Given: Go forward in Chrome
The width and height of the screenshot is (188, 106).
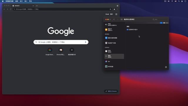Looking at the screenshot, I should click(7, 9).
